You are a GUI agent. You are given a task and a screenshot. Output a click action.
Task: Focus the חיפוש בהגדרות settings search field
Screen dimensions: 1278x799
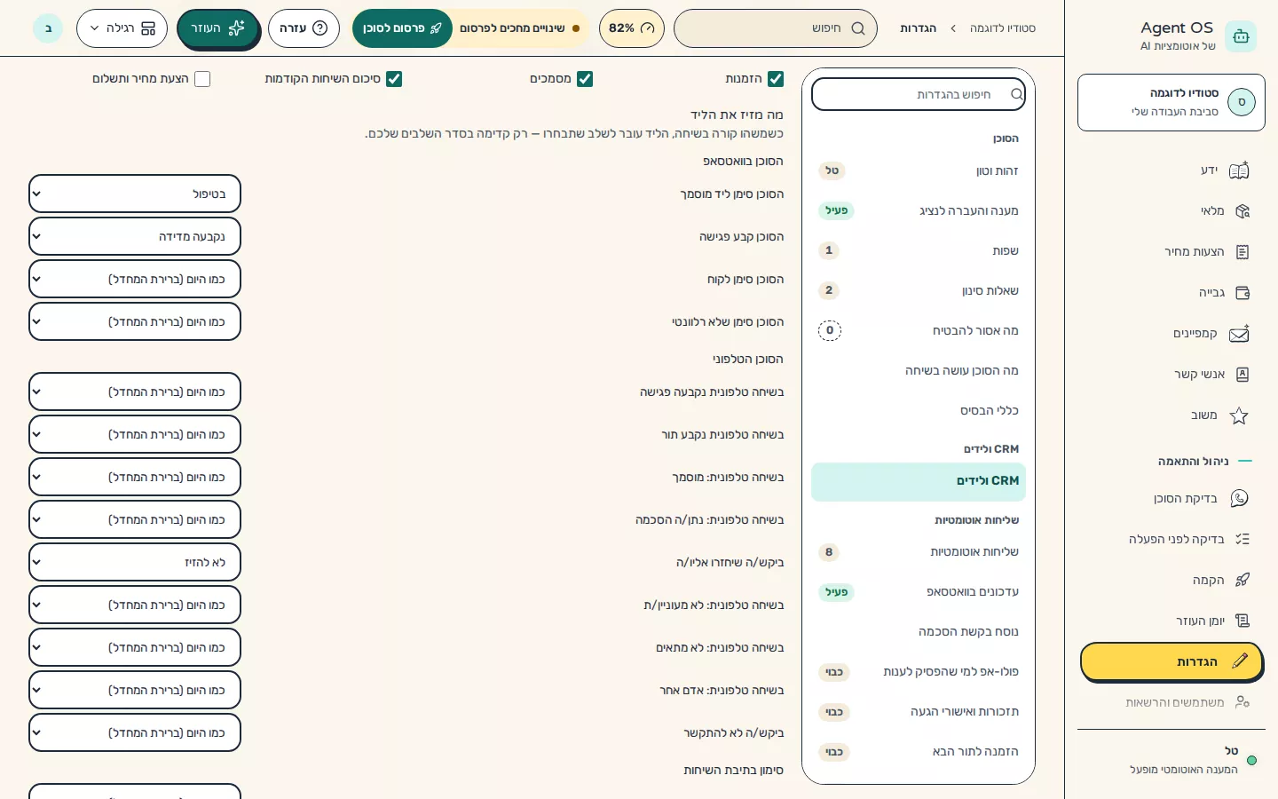pos(919,94)
